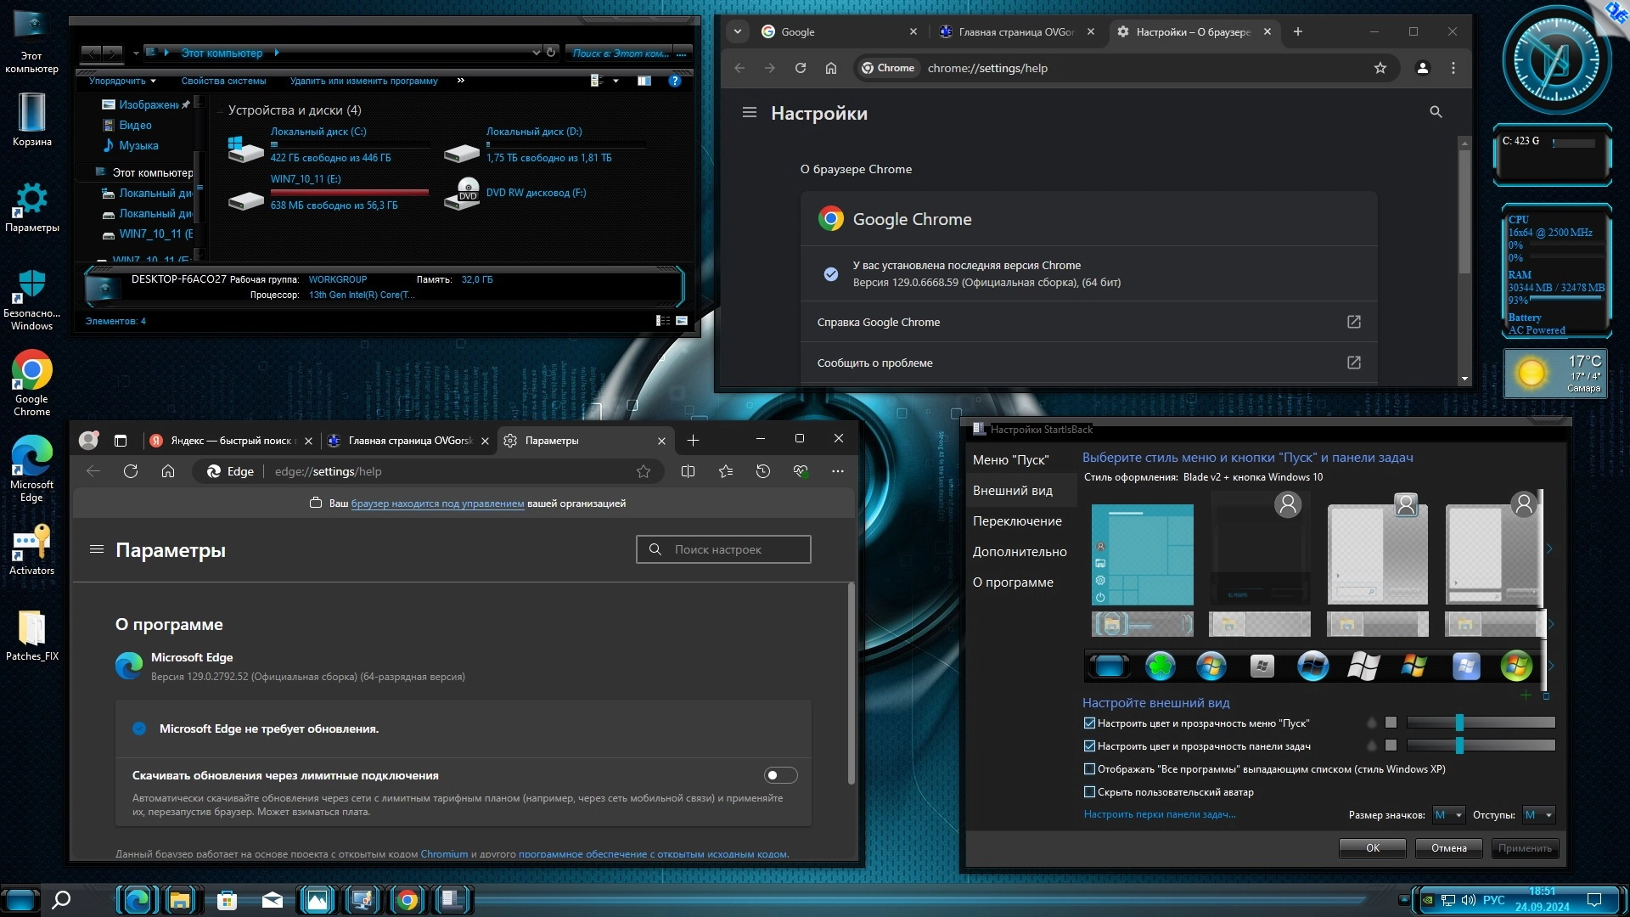Open the margins (Отступы) dropdown
This screenshot has height=917, width=1630.
click(1538, 815)
